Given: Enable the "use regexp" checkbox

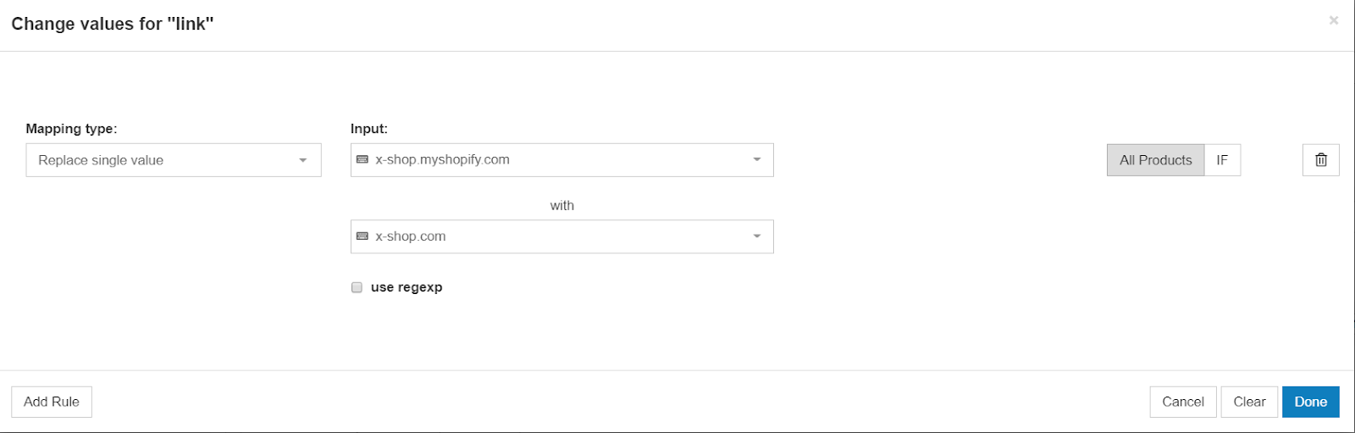Looking at the screenshot, I should tap(357, 287).
